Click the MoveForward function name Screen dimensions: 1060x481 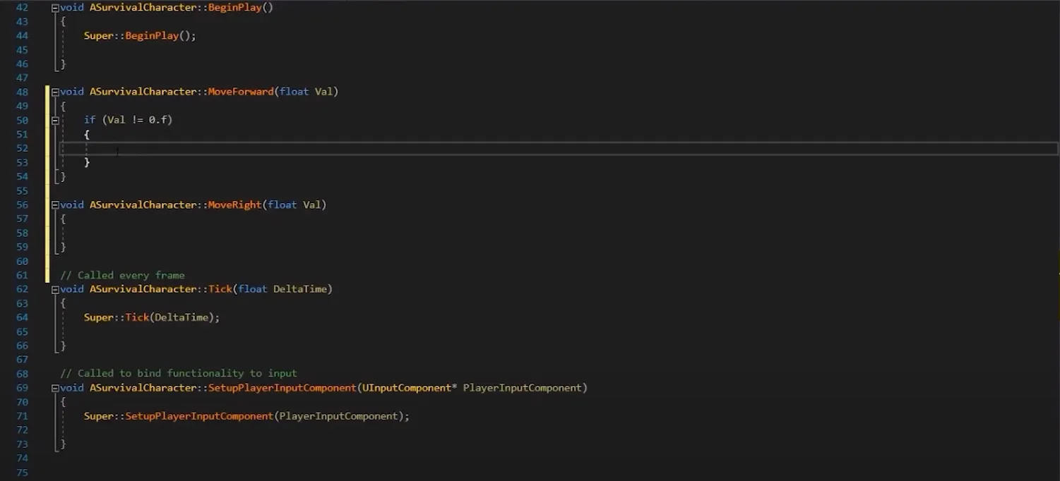coord(240,92)
